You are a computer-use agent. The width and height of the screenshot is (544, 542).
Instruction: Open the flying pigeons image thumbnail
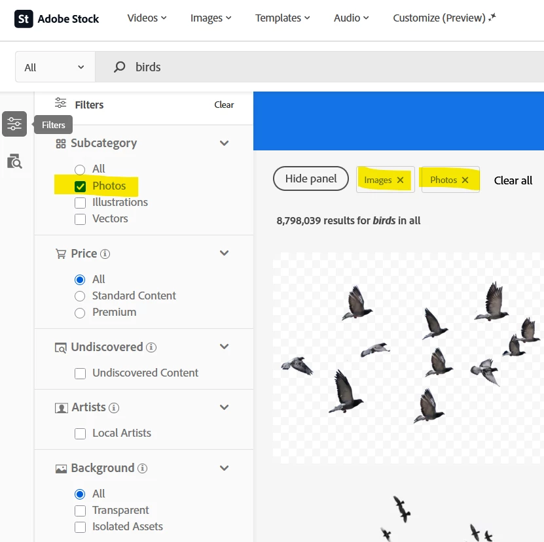point(408,358)
